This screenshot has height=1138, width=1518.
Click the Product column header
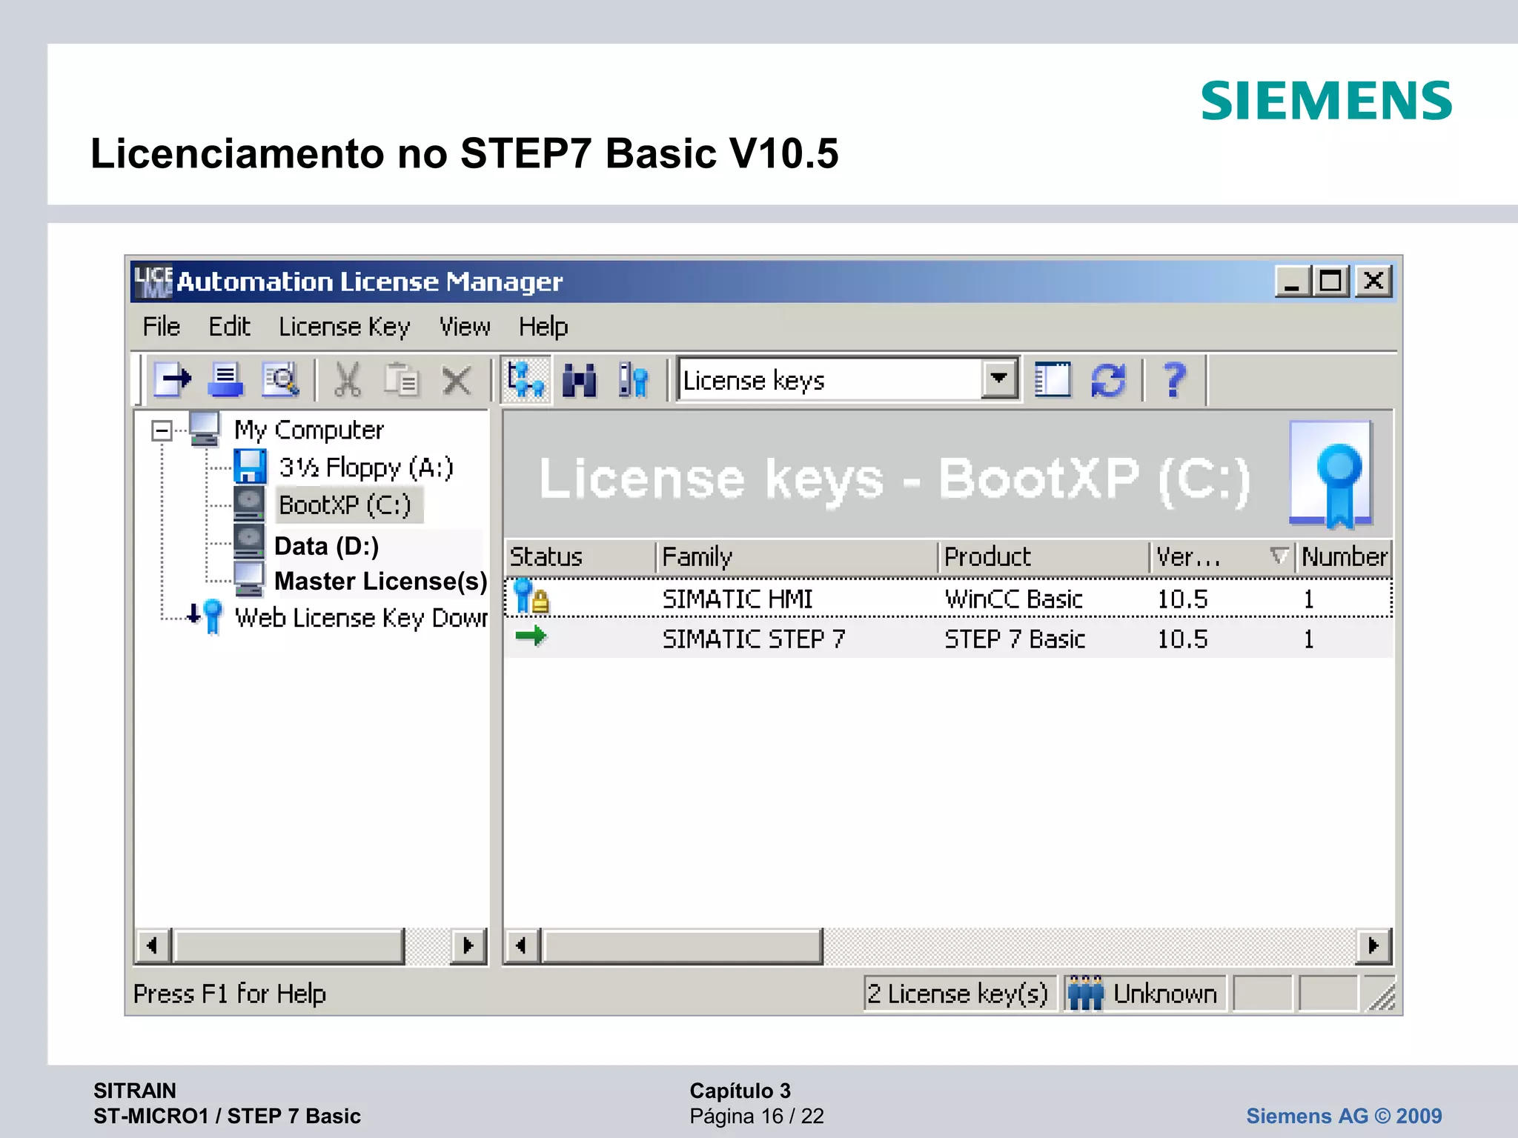click(x=1044, y=556)
